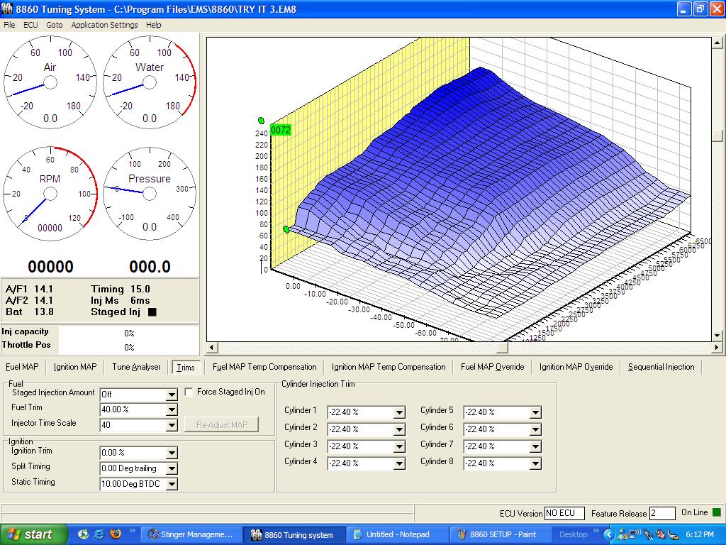
Task: Open the Fuel Trim dropdown
Action: 171,409
